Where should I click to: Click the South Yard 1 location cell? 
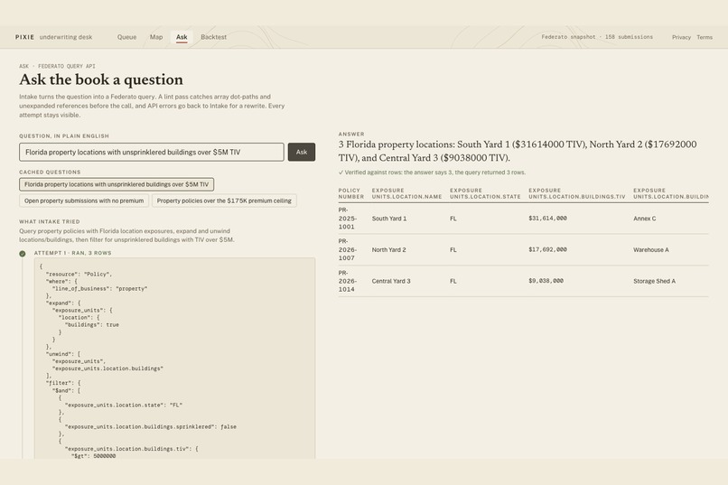point(389,219)
